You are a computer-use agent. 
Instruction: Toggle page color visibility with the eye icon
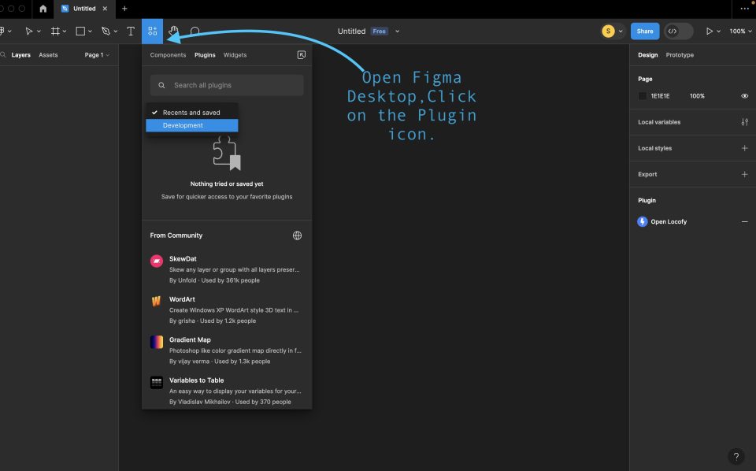pyautogui.click(x=743, y=95)
